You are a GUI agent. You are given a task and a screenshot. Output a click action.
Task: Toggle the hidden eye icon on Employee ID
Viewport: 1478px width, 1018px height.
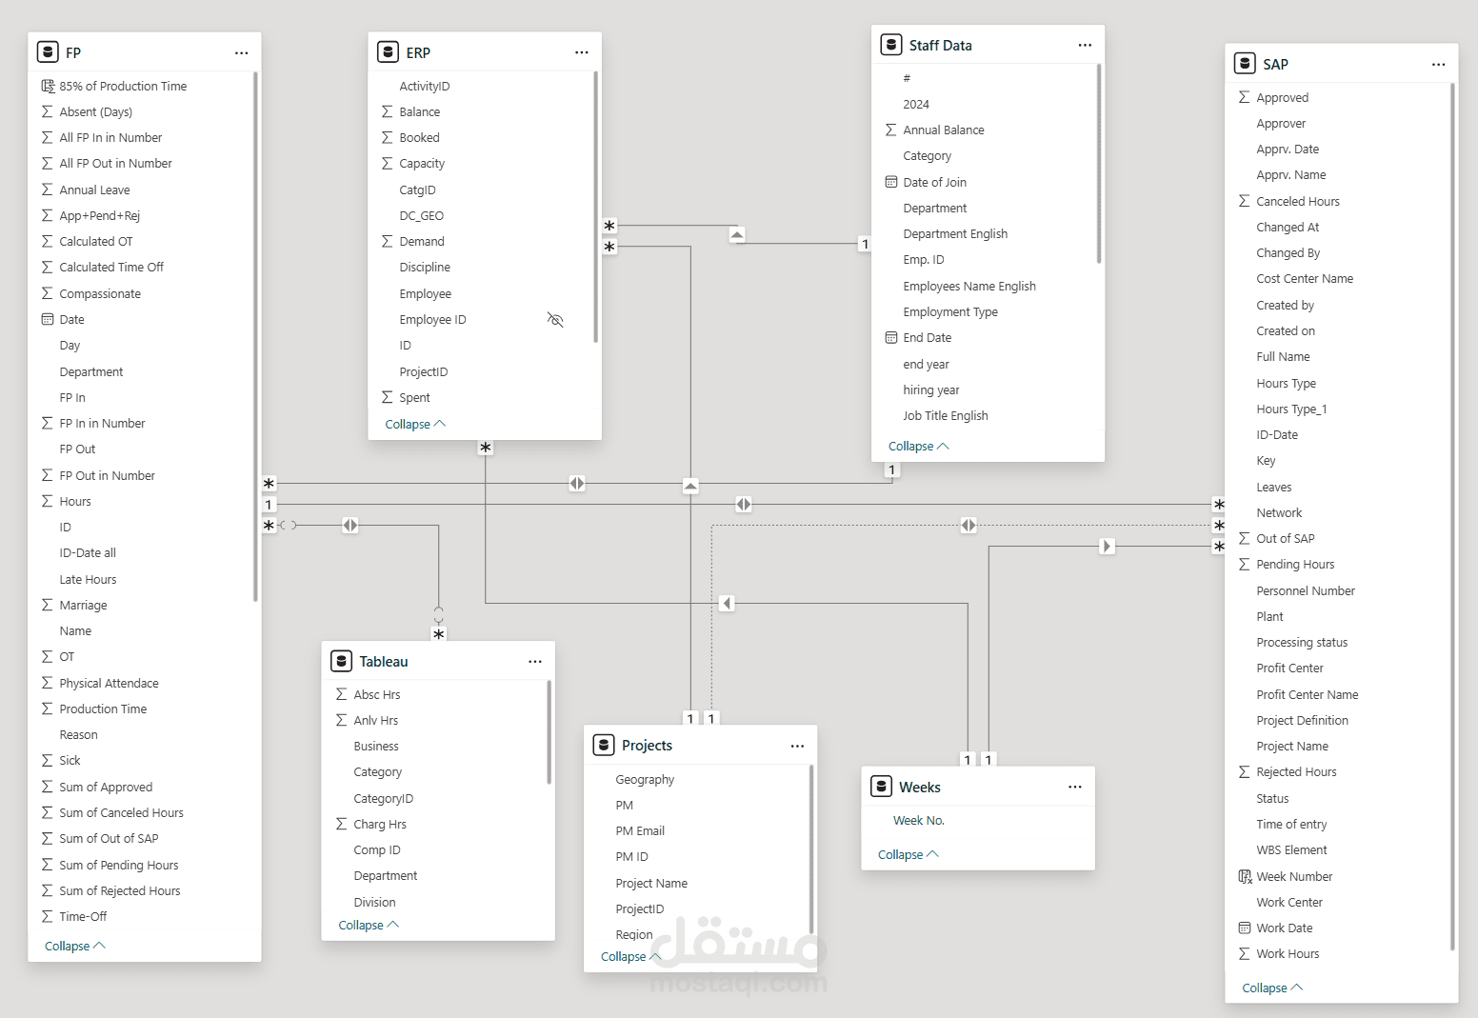[555, 319]
